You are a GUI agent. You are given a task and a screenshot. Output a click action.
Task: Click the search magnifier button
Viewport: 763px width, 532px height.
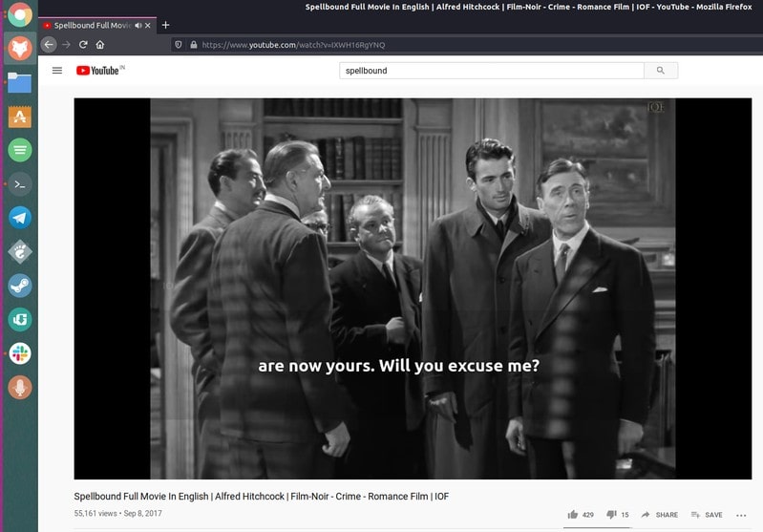pyautogui.click(x=660, y=71)
